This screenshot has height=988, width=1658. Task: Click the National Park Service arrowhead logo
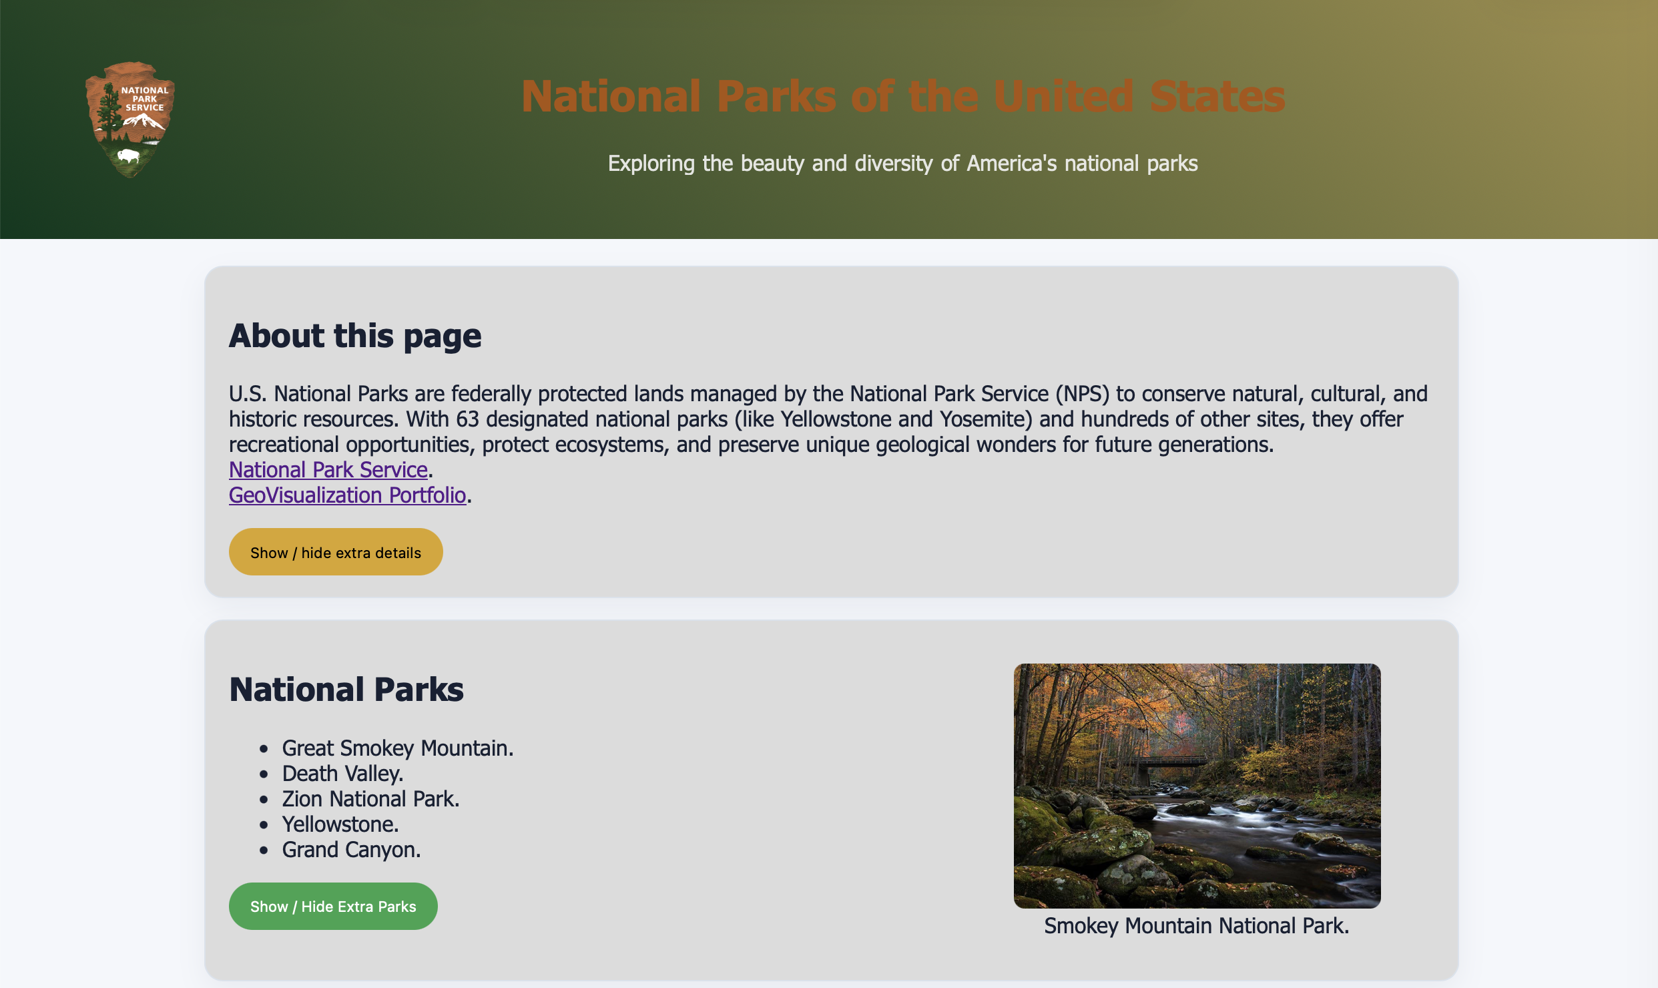tap(130, 119)
